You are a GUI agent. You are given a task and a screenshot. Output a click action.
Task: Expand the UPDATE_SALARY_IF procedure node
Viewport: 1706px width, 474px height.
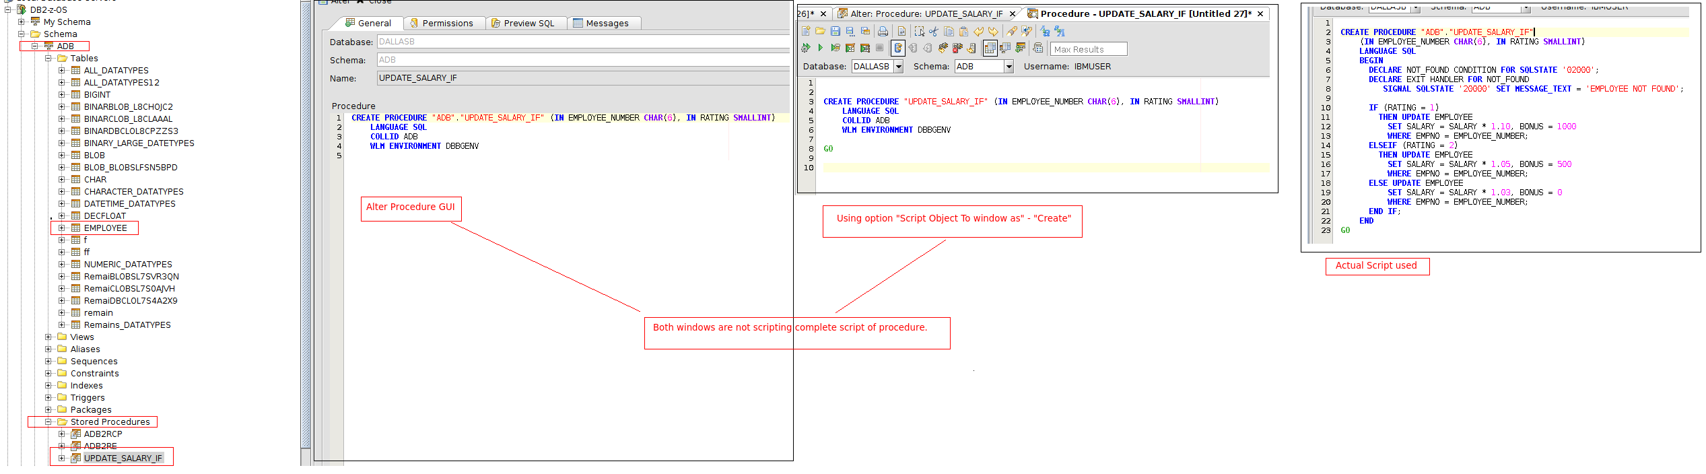coord(62,458)
